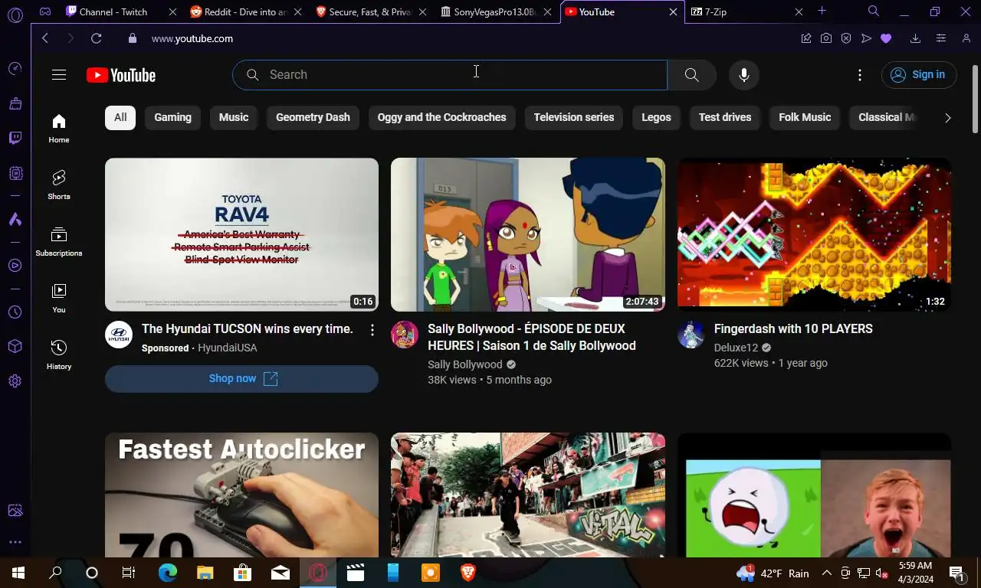Screen dimensions: 981x588
Task: Open the Sally Bollywood video thumbnail
Action: 528,234
